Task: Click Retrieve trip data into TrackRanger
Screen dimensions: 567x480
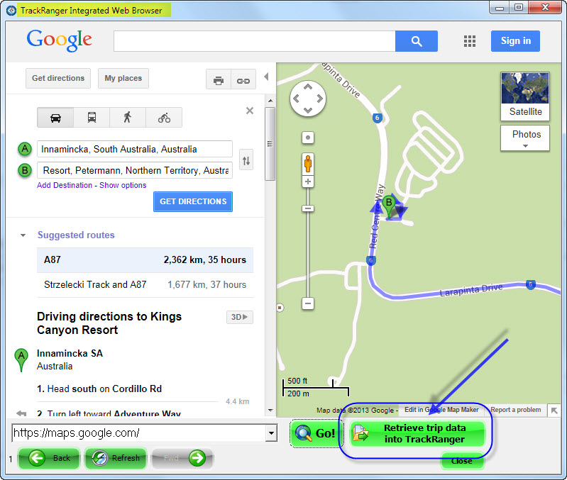Action: [417, 433]
